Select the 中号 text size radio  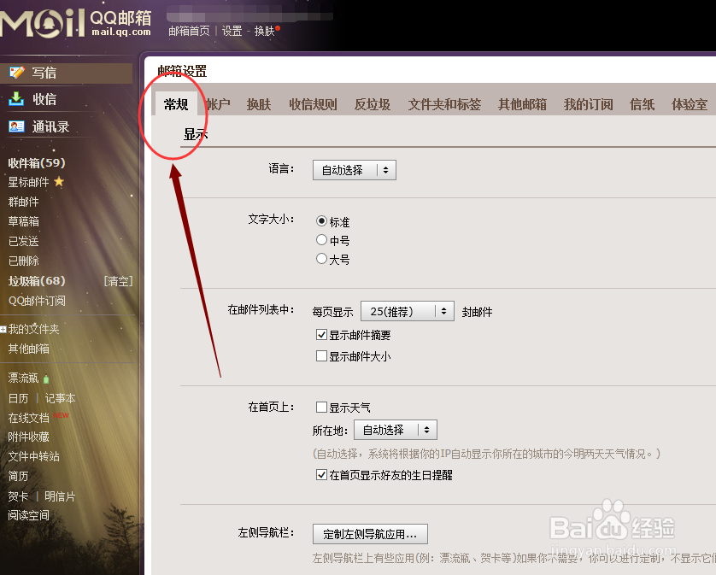pyautogui.click(x=321, y=240)
